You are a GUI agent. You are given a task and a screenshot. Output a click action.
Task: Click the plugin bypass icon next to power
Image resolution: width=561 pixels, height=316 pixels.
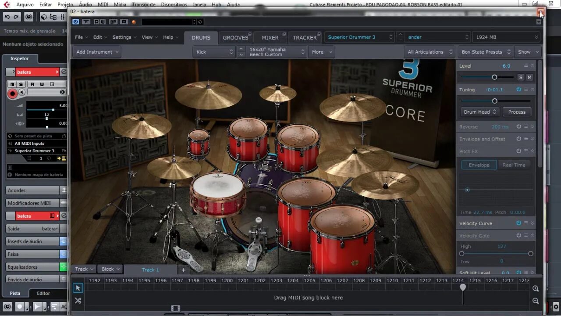tap(86, 22)
